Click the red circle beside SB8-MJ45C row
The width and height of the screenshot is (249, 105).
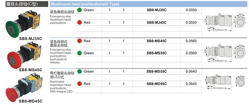(79, 22)
